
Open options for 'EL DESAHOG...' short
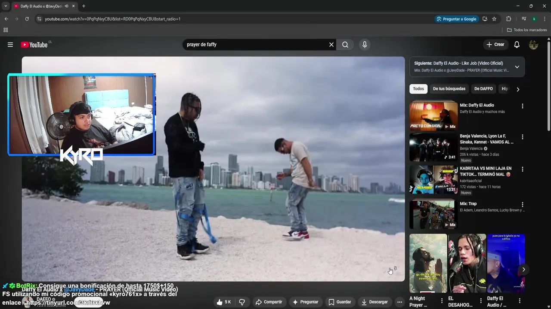(x=481, y=301)
